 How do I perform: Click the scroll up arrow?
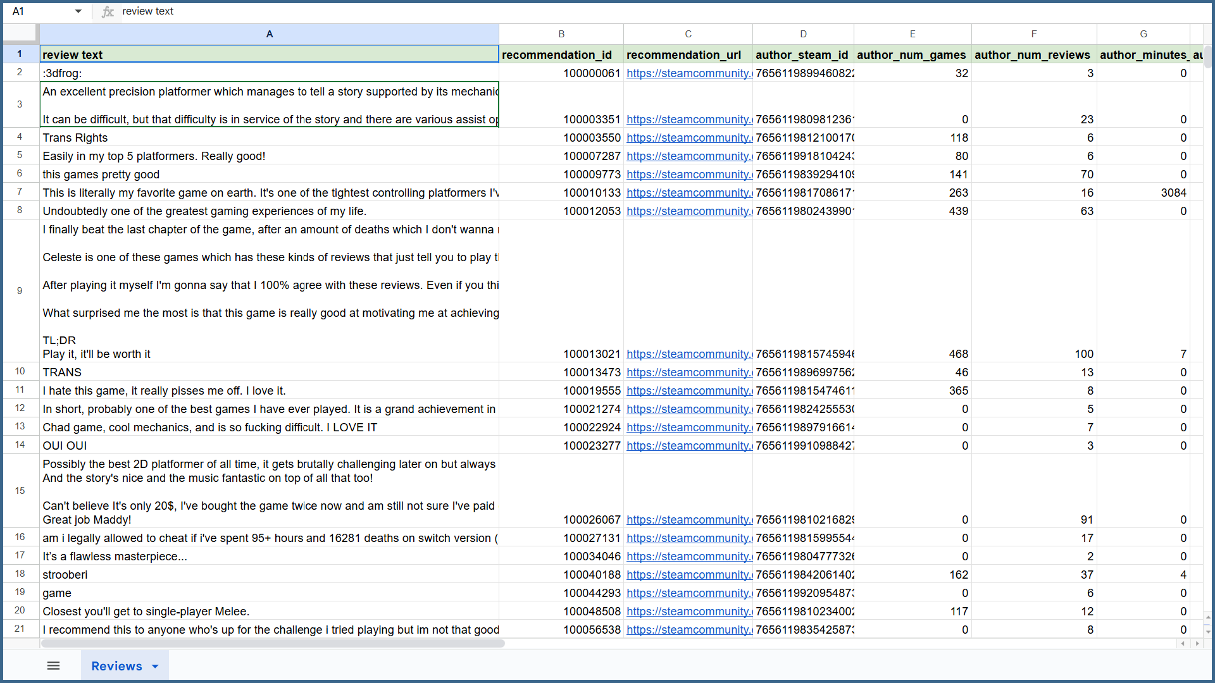click(x=1207, y=616)
